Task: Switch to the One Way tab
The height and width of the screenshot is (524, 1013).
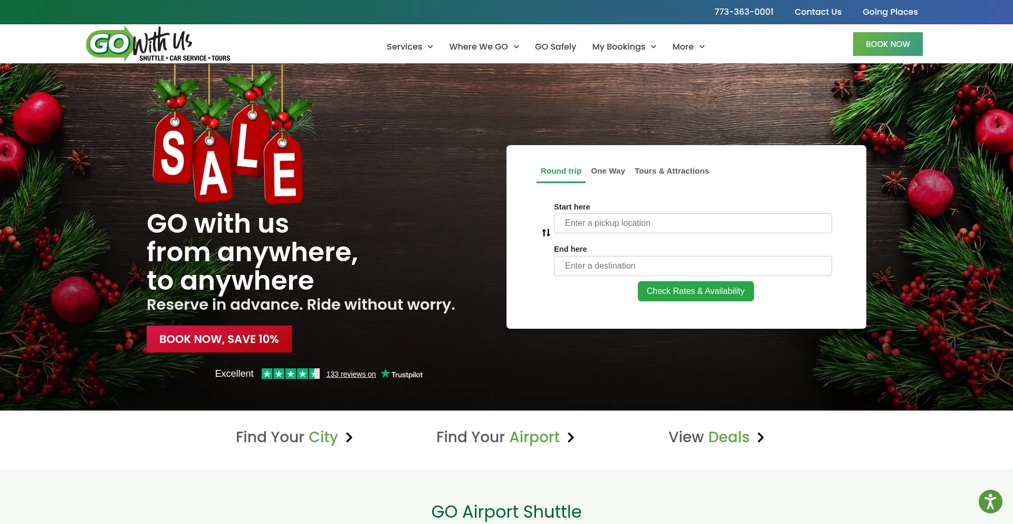Action: pyautogui.click(x=608, y=171)
